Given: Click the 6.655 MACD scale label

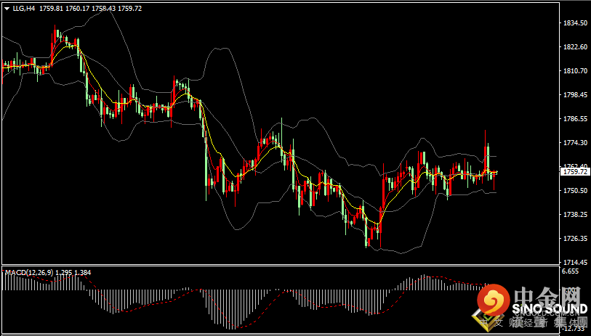Looking at the screenshot, I should pos(571,271).
